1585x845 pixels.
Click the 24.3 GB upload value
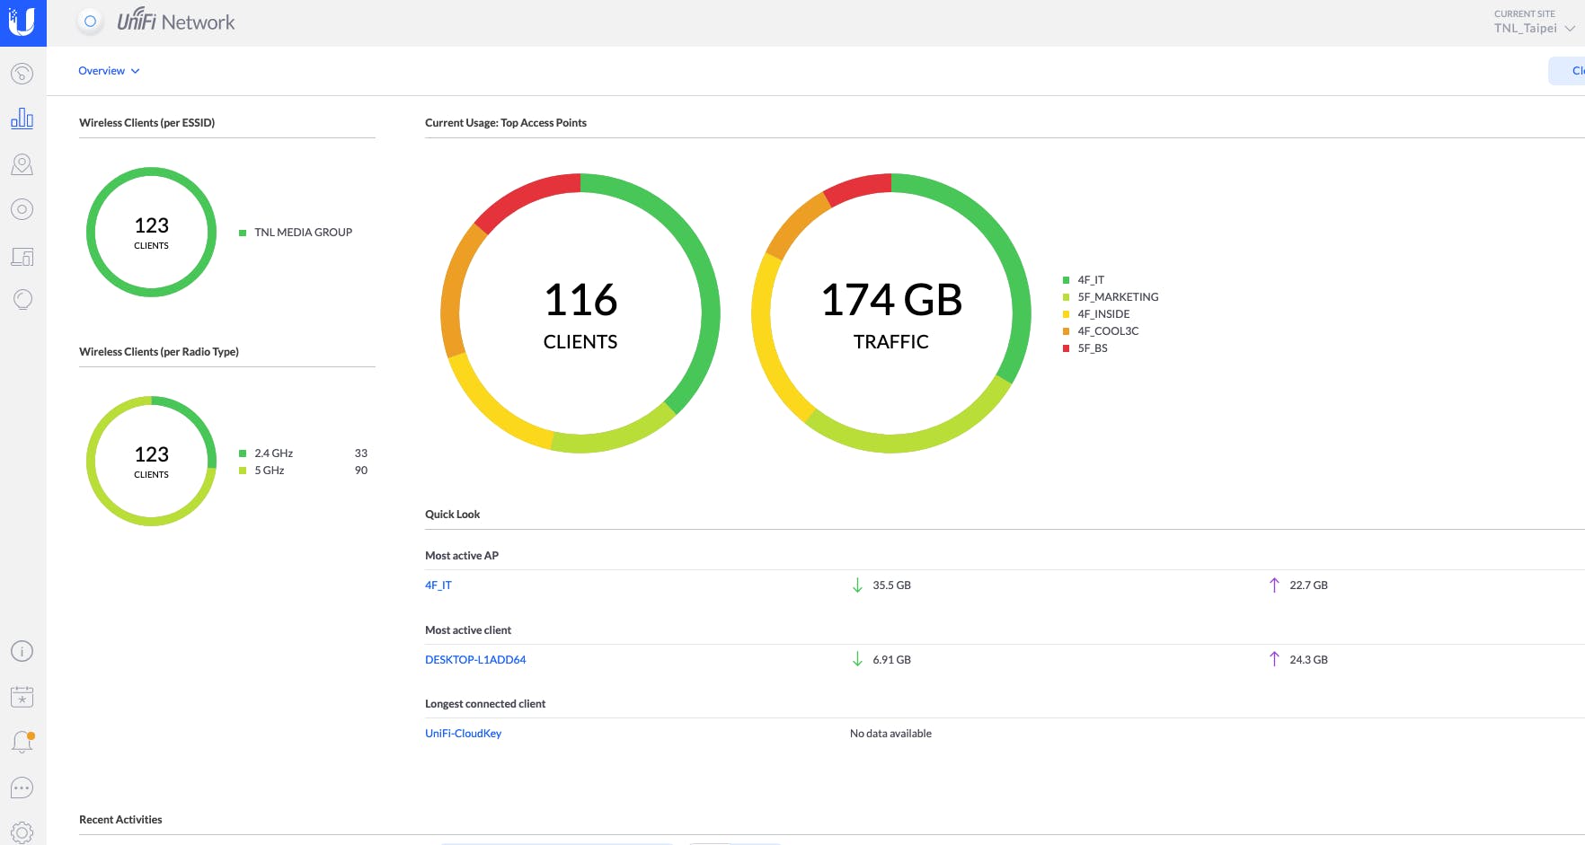(x=1308, y=660)
